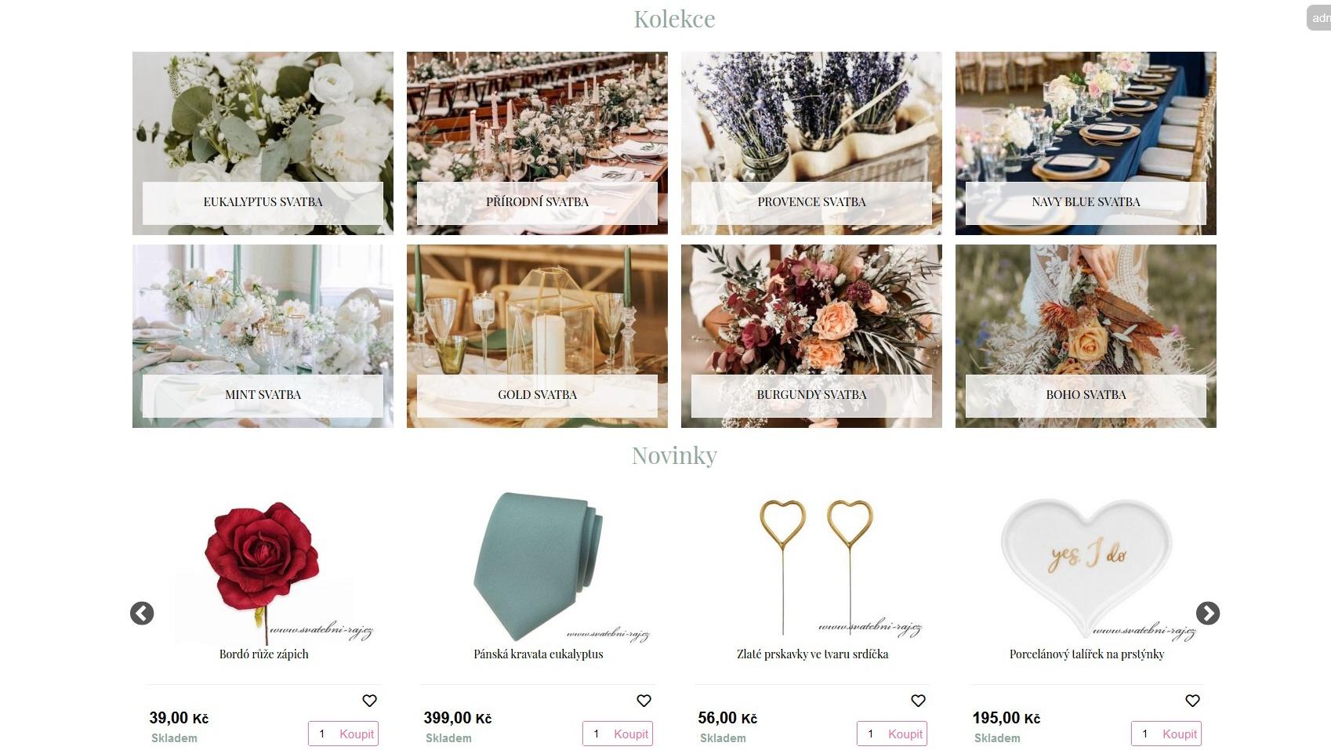Viewport: 1331px width, 750px height.
Task: Select the Provence svatba collection
Action: pos(811,143)
